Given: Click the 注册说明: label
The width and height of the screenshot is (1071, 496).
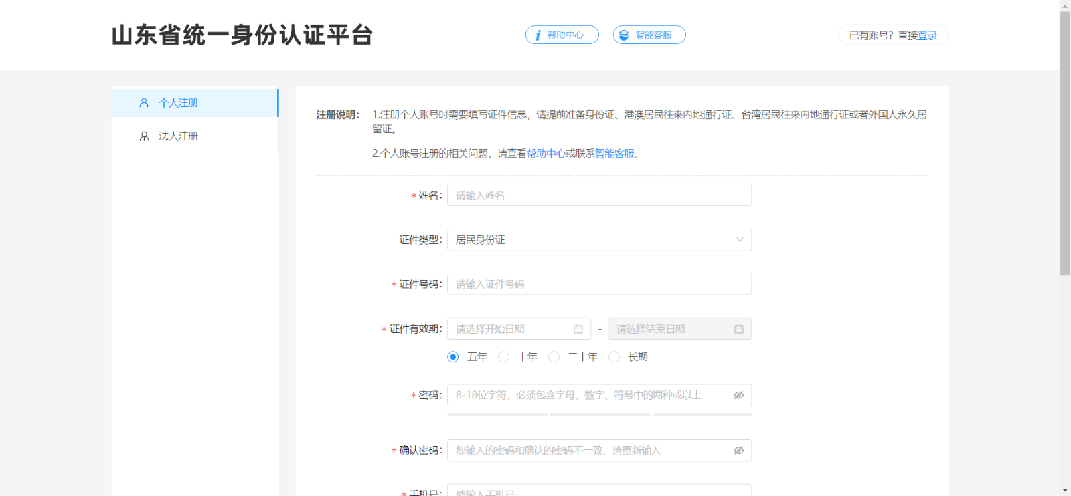Looking at the screenshot, I should pyautogui.click(x=338, y=115).
